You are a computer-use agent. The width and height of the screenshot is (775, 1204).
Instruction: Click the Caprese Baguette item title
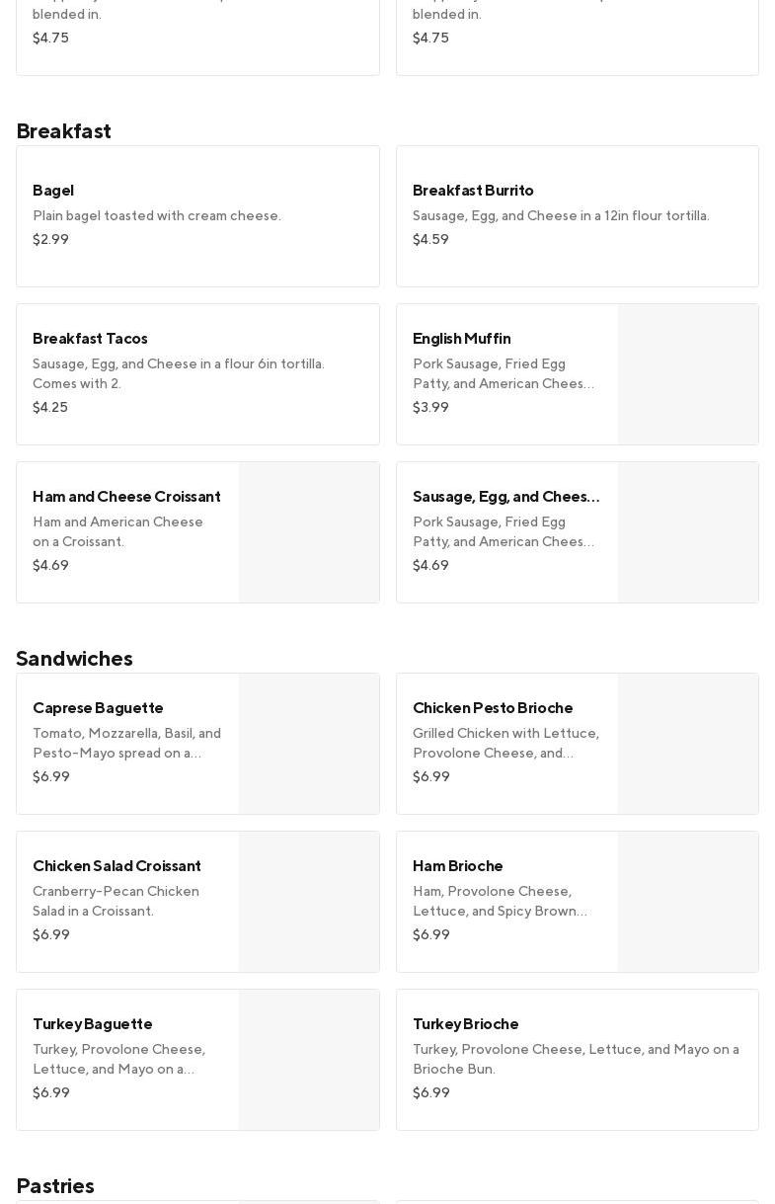coord(98,708)
